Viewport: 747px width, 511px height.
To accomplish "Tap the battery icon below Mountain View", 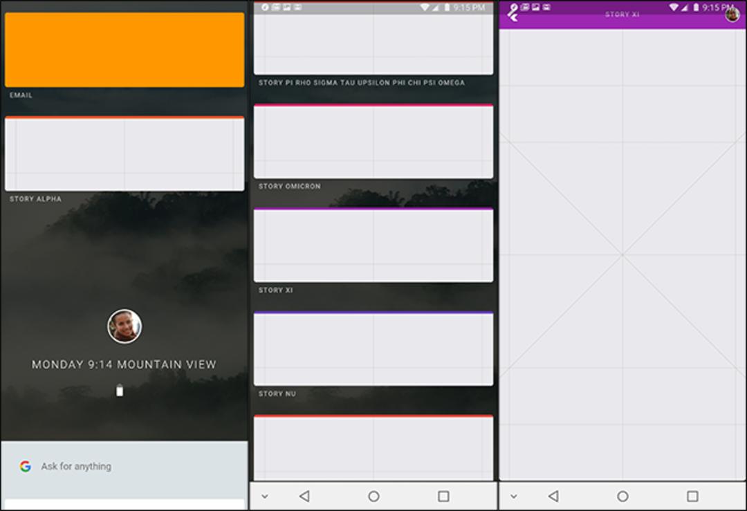I will (120, 391).
